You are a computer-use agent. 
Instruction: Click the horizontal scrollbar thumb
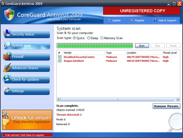click(x=117, y=99)
